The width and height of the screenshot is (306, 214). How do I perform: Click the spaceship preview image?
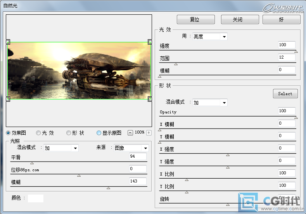tap(79, 71)
